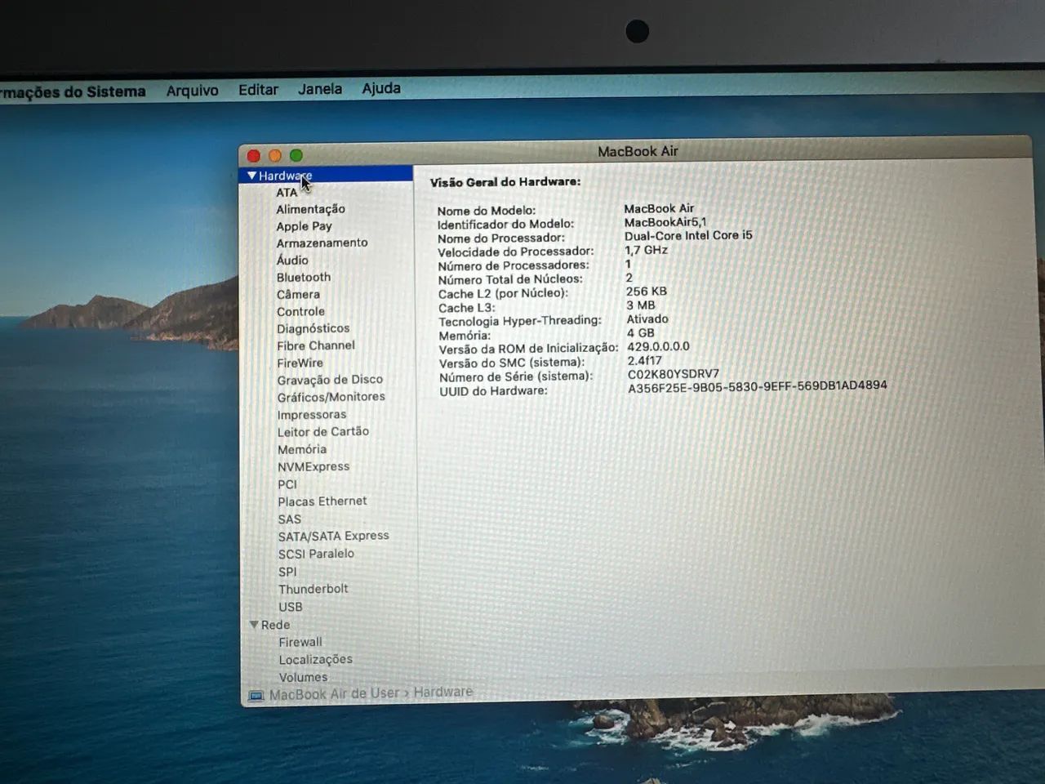This screenshot has width=1045, height=784.
Task: Select Memória in the sidebar
Action: pyautogui.click(x=301, y=449)
